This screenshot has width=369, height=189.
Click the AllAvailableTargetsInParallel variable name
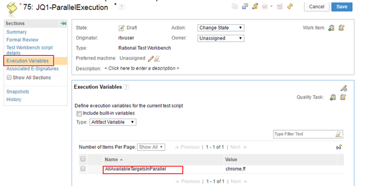[x=136, y=169]
